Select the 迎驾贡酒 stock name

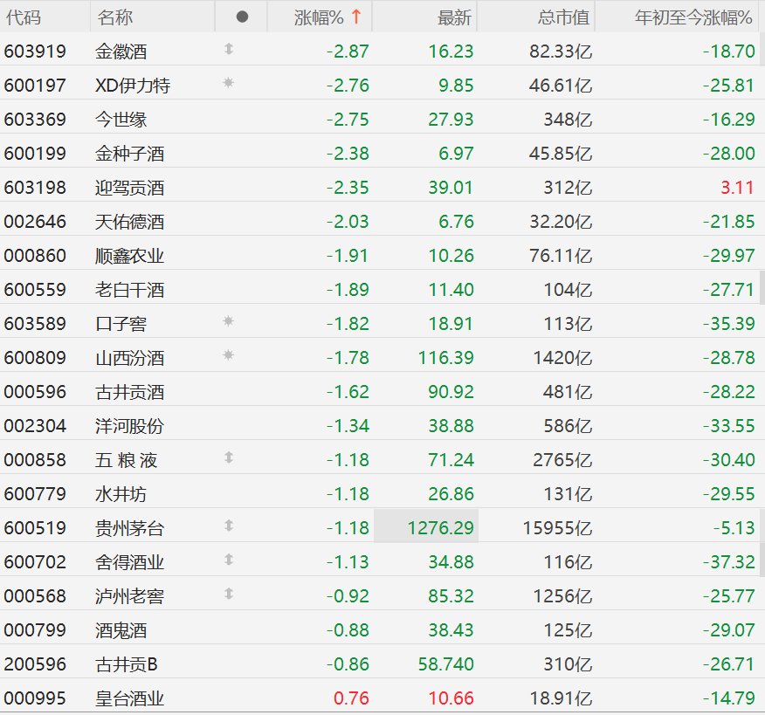coord(130,188)
